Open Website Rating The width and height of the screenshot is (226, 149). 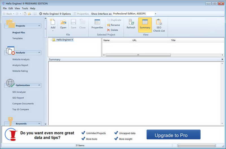click(20, 71)
